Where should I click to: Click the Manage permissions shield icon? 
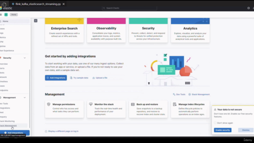[x=48, y=104]
